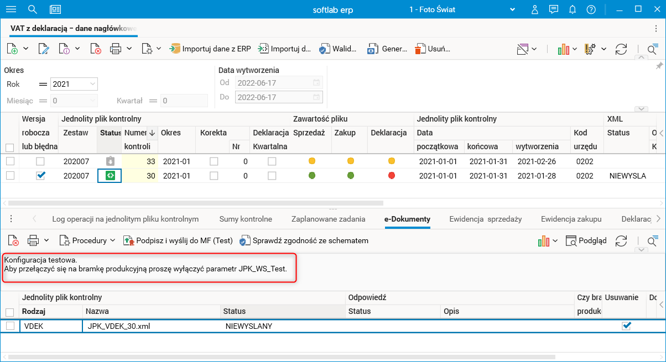Expand the charts dropdown arrow in top toolbar
This screenshot has width=666, height=362.
tap(575, 49)
